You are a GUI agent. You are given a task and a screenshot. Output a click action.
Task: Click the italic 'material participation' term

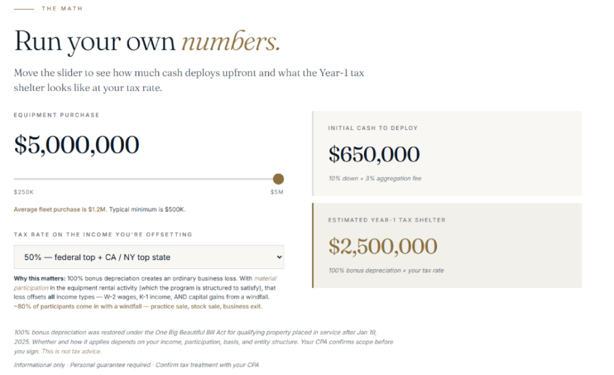click(266, 279)
